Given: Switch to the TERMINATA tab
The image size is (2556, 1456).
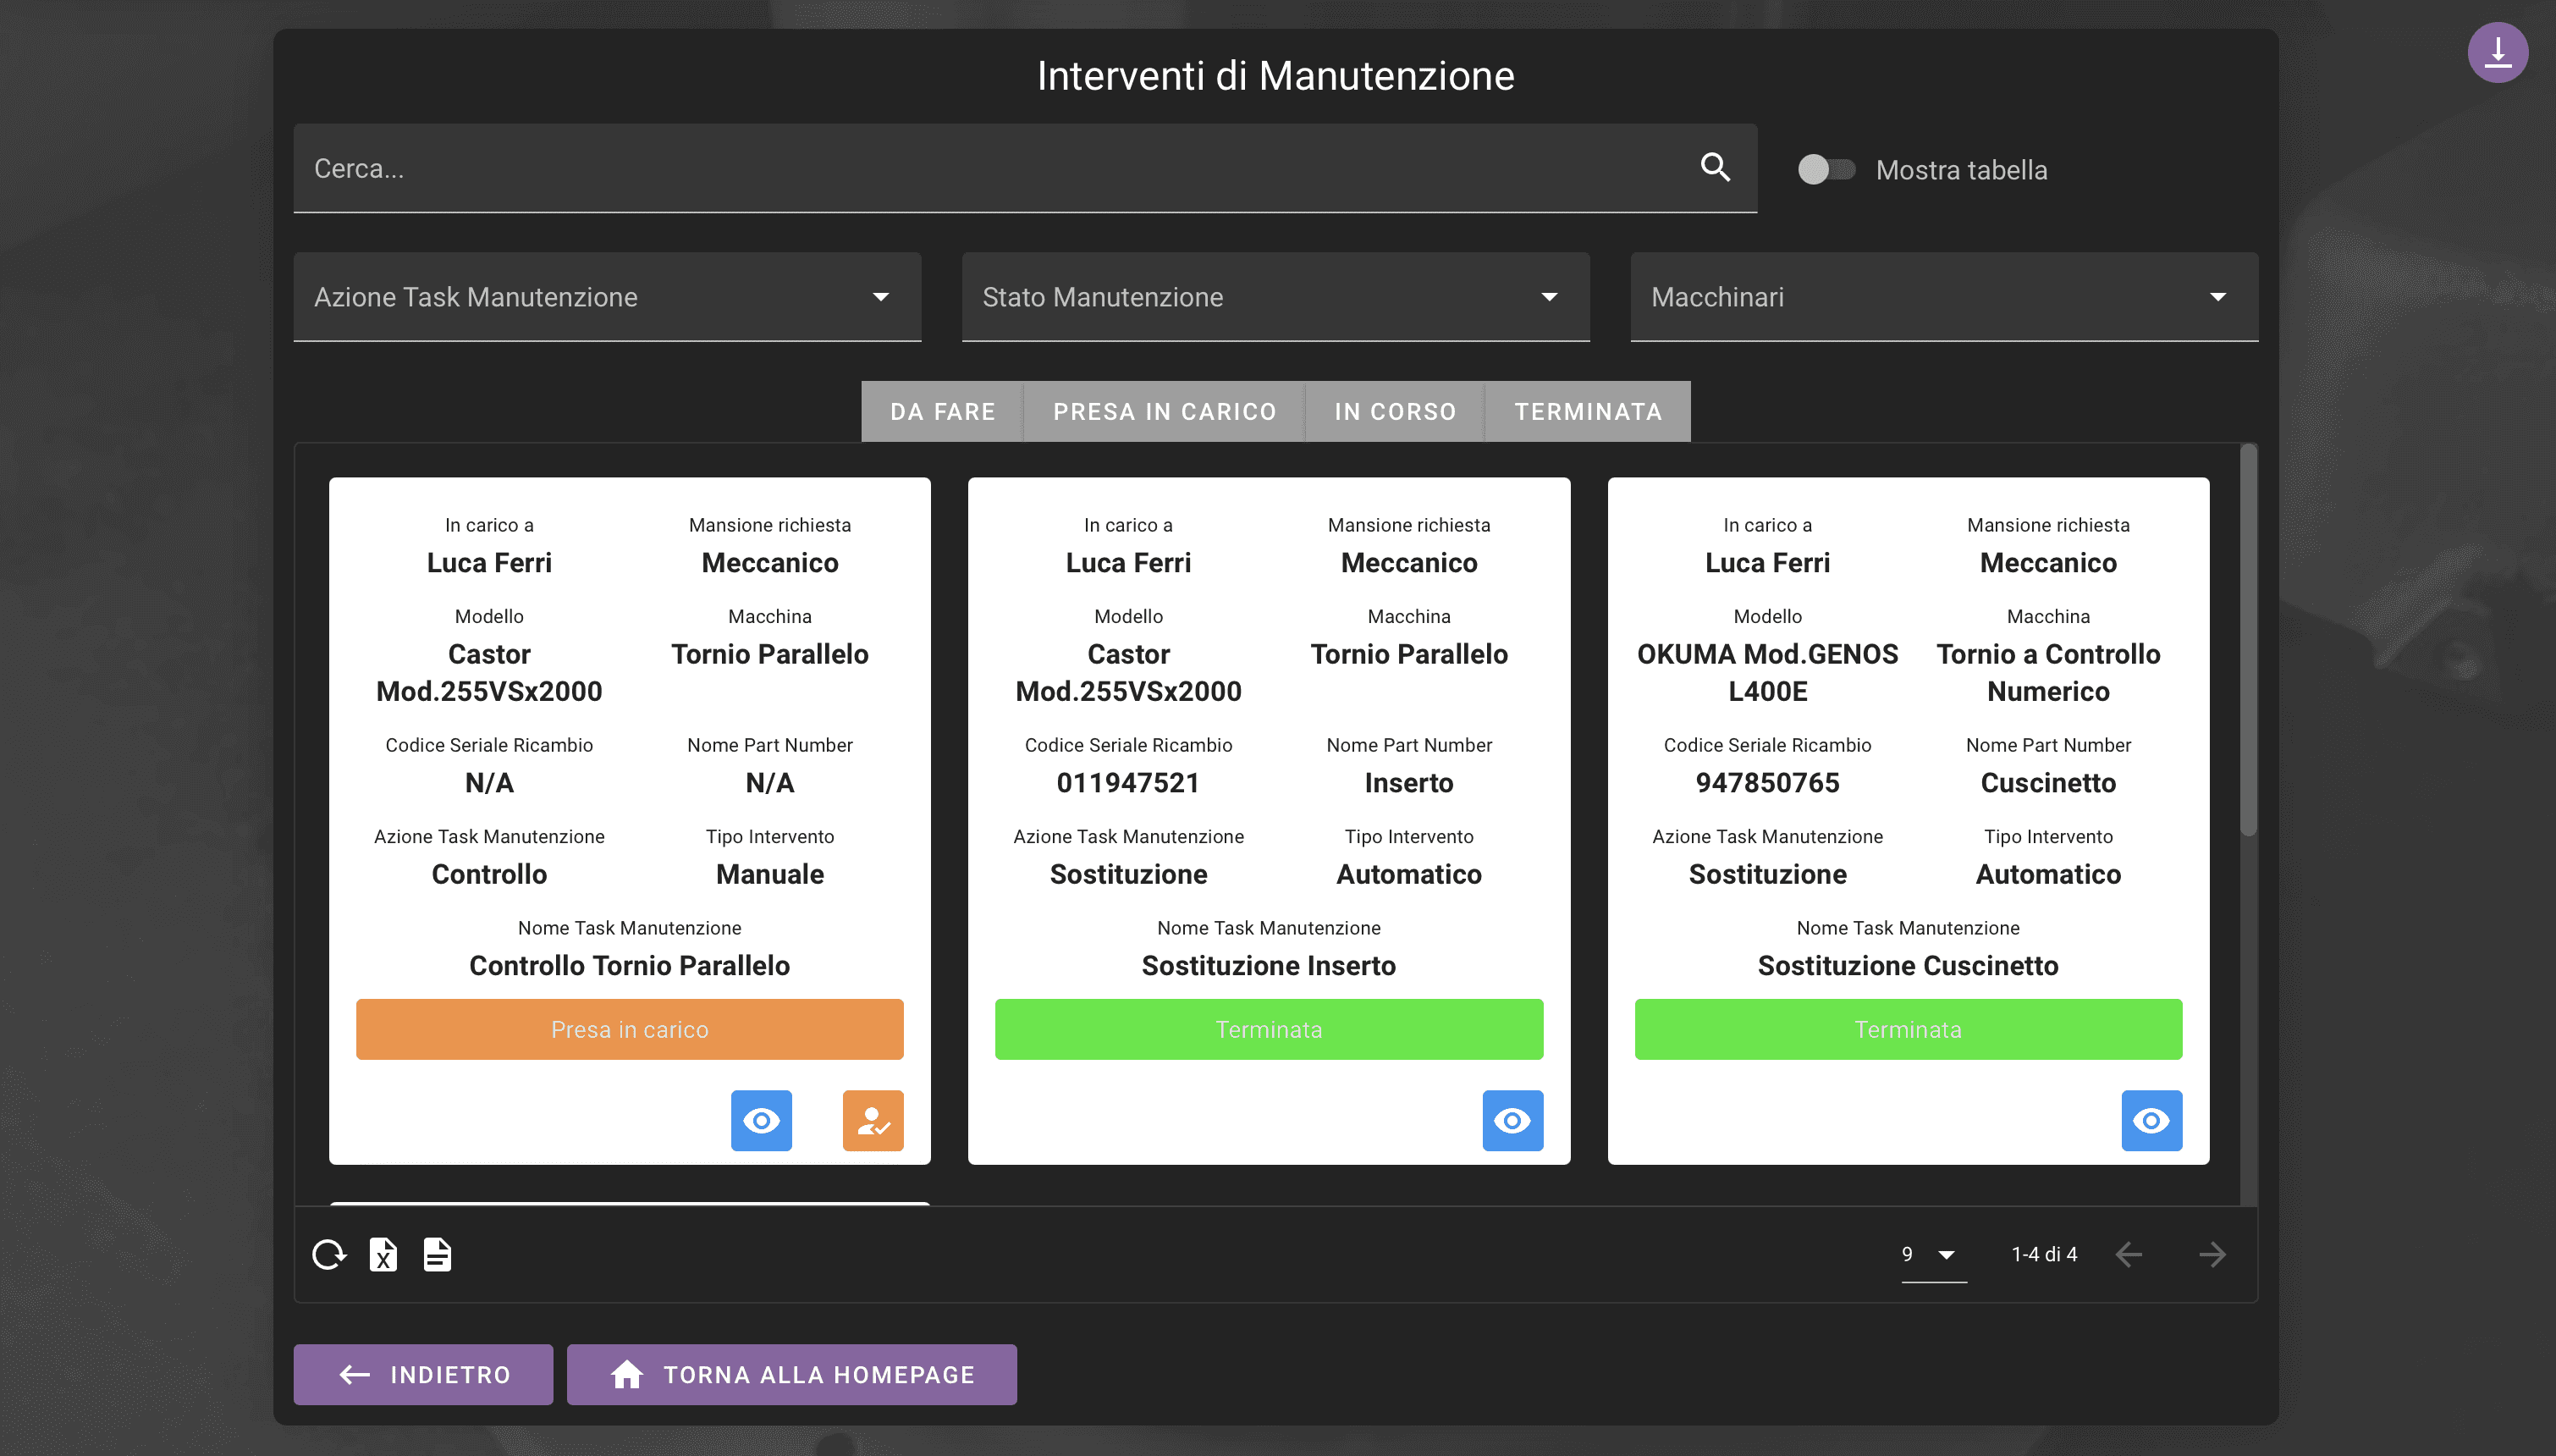Looking at the screenshot, I should [1588, 412].
